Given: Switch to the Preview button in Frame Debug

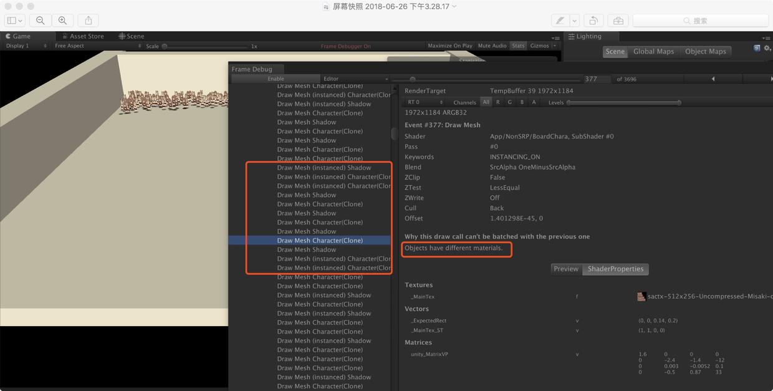Looking at the screenshot, I should [x=566, y=269].
